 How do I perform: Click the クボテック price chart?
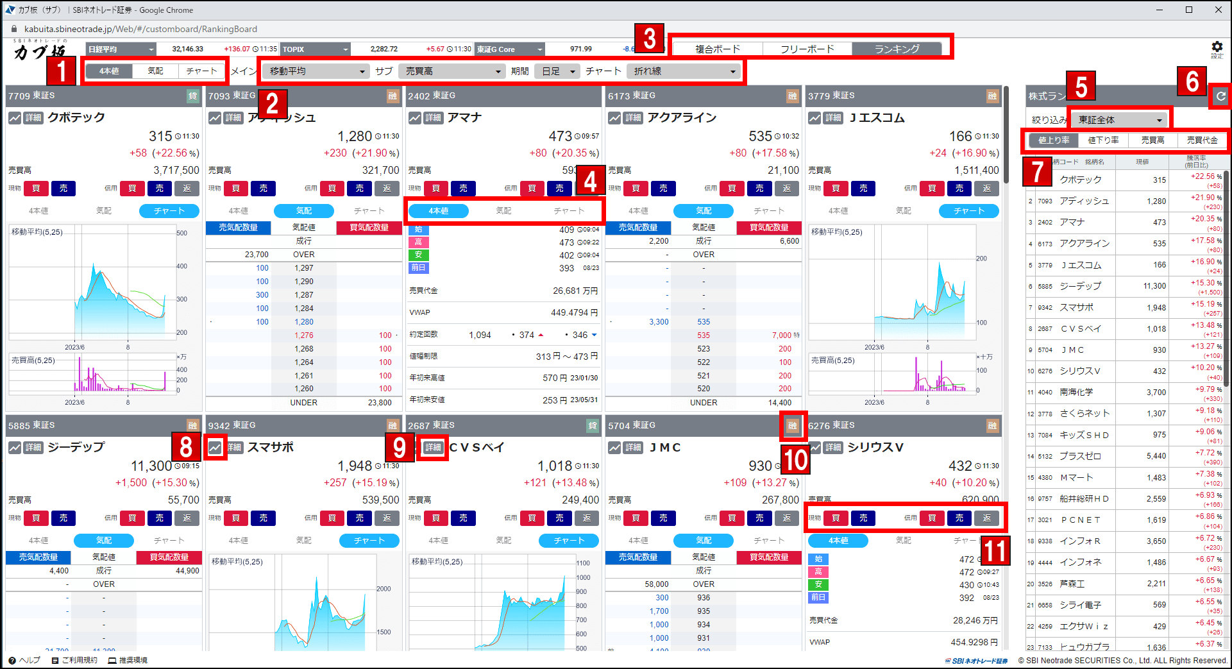click(93, 282)
